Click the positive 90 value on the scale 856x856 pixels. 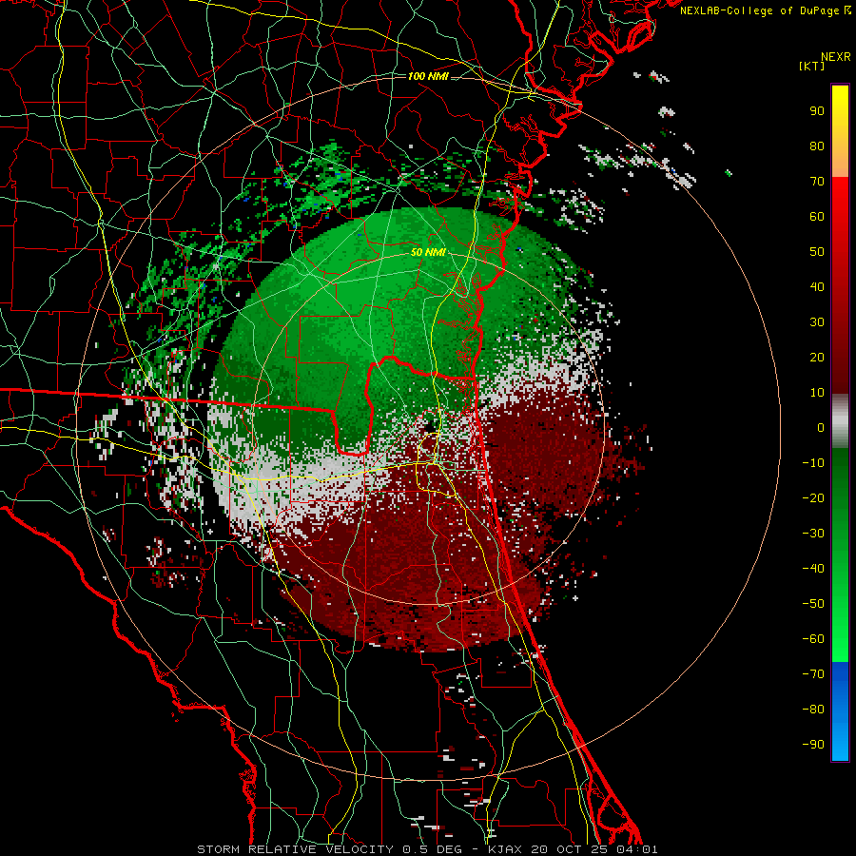point(817,111)
